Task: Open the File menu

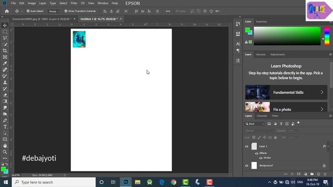Action: tap(14, 3)
